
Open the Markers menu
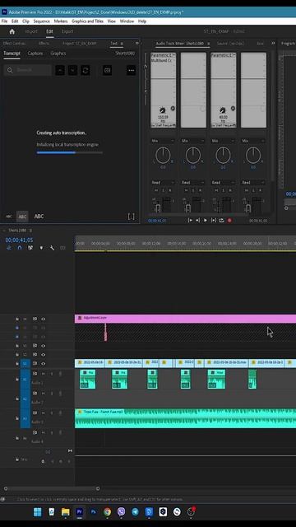[61, 21]
